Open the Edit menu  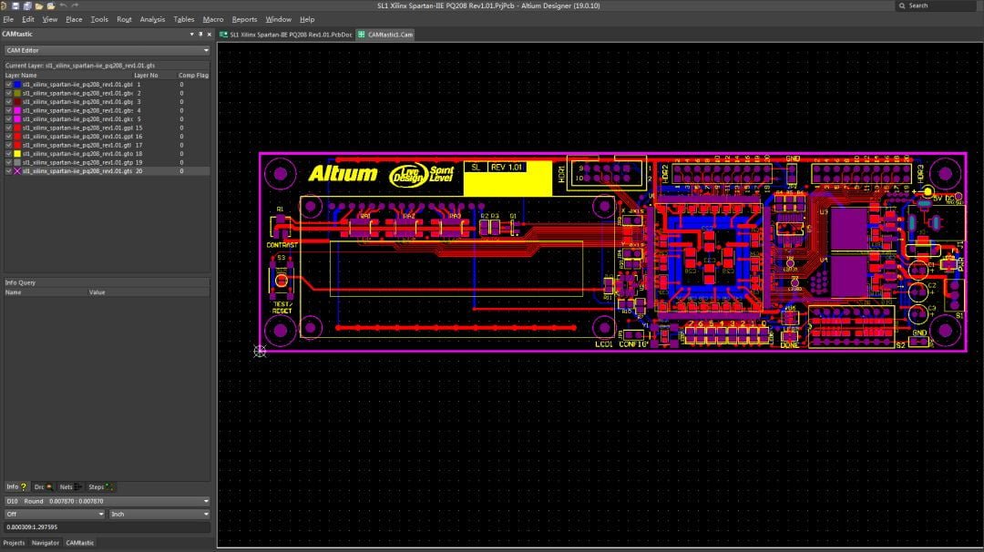pyautogui.click(x=28, y=19)
